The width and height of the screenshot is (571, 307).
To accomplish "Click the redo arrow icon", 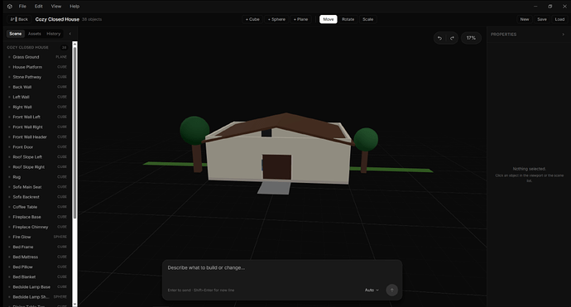I will pos(452,38).
